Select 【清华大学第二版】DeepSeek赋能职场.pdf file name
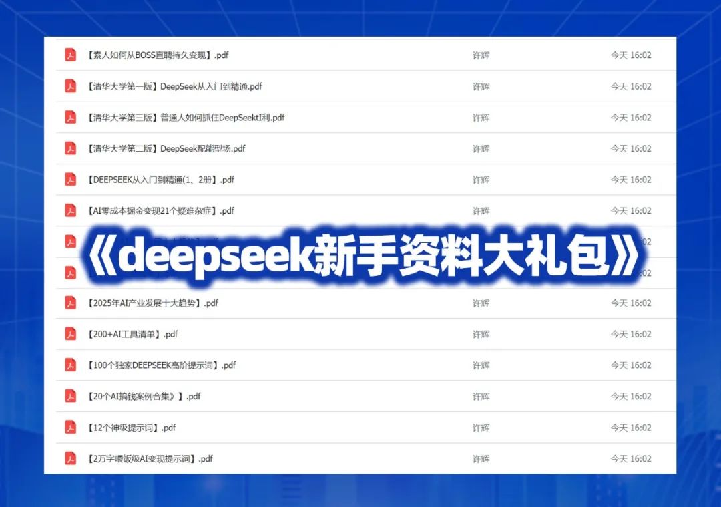 pos(166,148)
